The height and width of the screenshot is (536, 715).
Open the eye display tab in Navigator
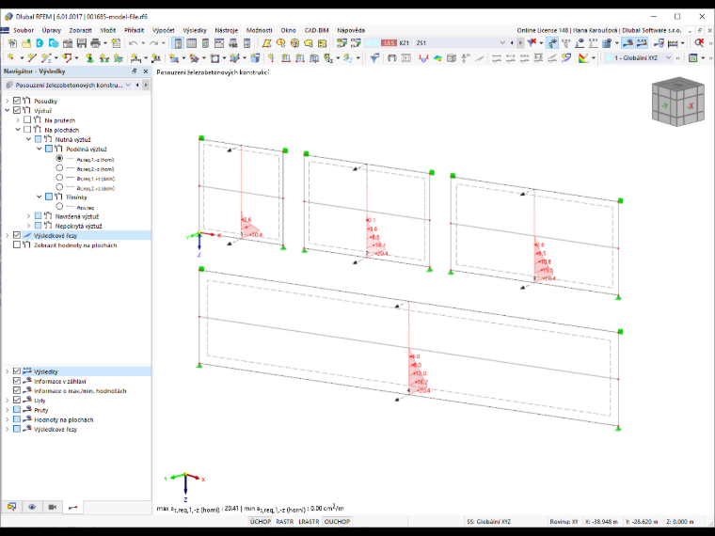[32, 507]
